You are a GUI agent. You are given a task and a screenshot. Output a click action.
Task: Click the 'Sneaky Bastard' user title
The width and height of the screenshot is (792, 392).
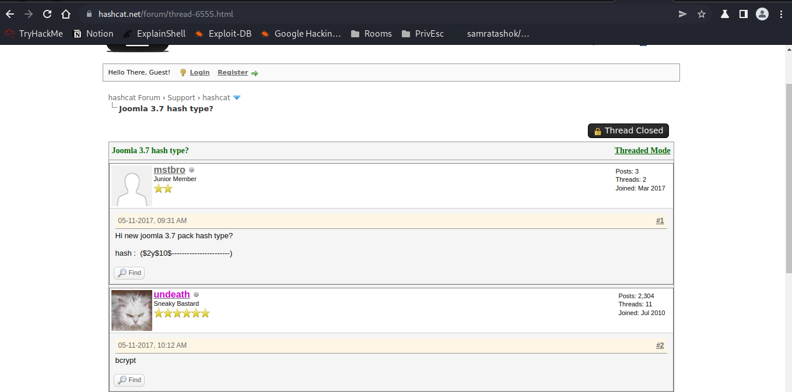[x=176, y=303]
